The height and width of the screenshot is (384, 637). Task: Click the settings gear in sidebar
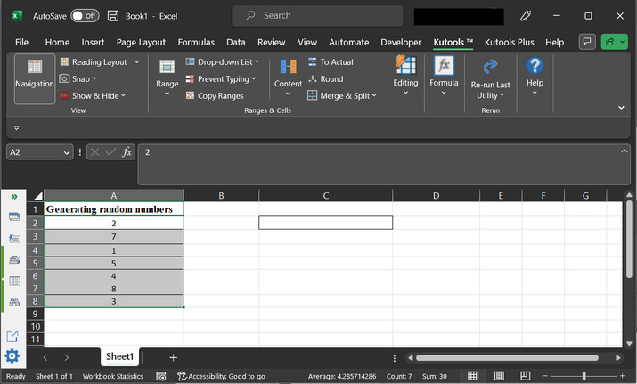12,356
